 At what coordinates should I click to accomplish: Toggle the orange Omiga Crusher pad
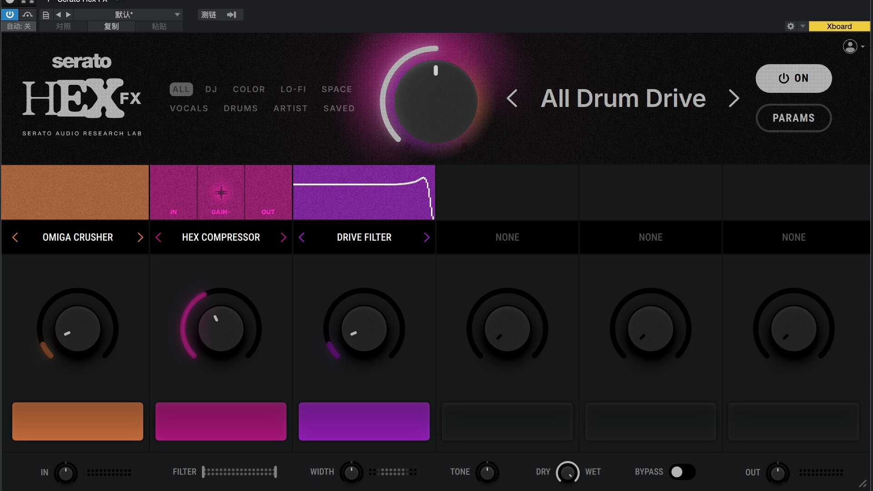click(78, 421)
